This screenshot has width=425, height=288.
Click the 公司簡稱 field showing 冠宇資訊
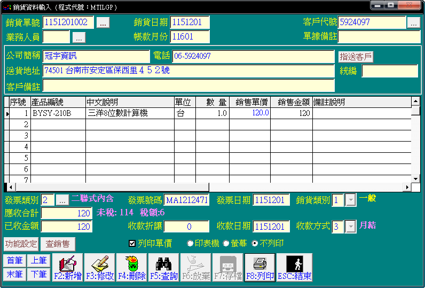tap(96, 57)
